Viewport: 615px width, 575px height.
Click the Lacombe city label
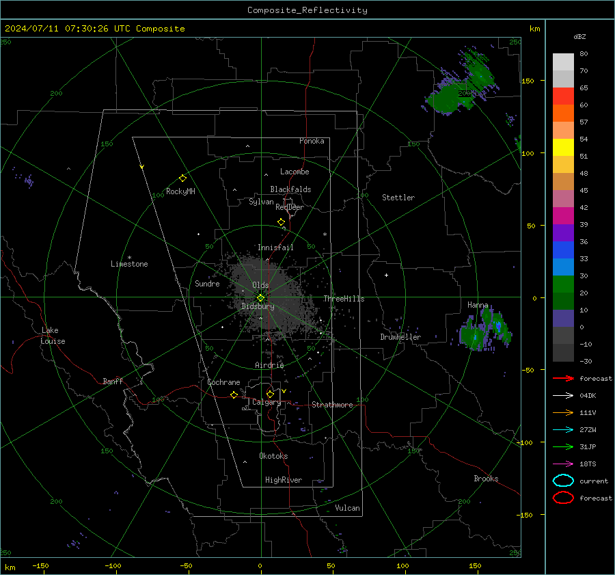[295, 172]
